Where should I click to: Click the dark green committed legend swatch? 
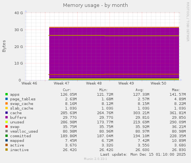click(7, 136)
